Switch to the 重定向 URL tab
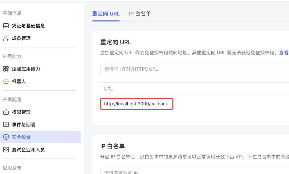The image size is (289, 174). click(x=106, y=14)
